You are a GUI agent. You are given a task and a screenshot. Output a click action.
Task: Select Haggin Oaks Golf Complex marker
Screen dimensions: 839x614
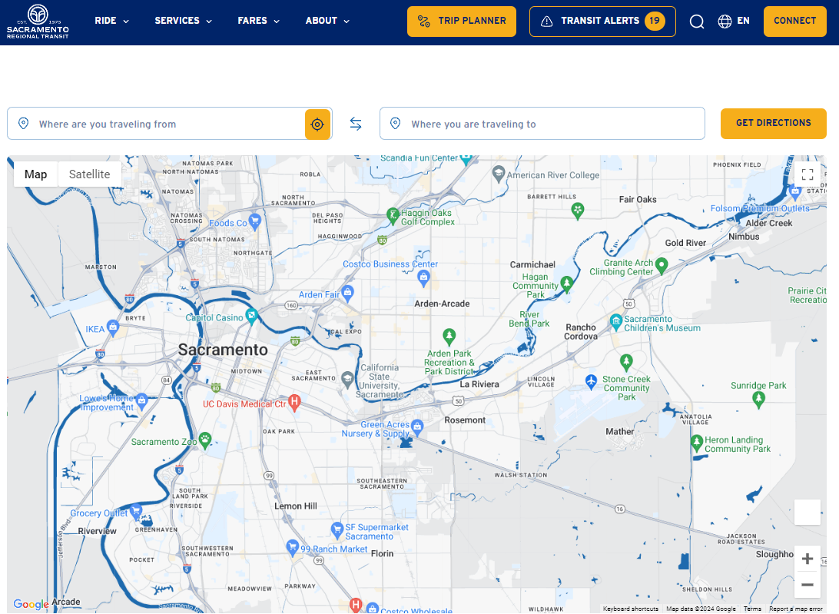click(x=393, y=216)
